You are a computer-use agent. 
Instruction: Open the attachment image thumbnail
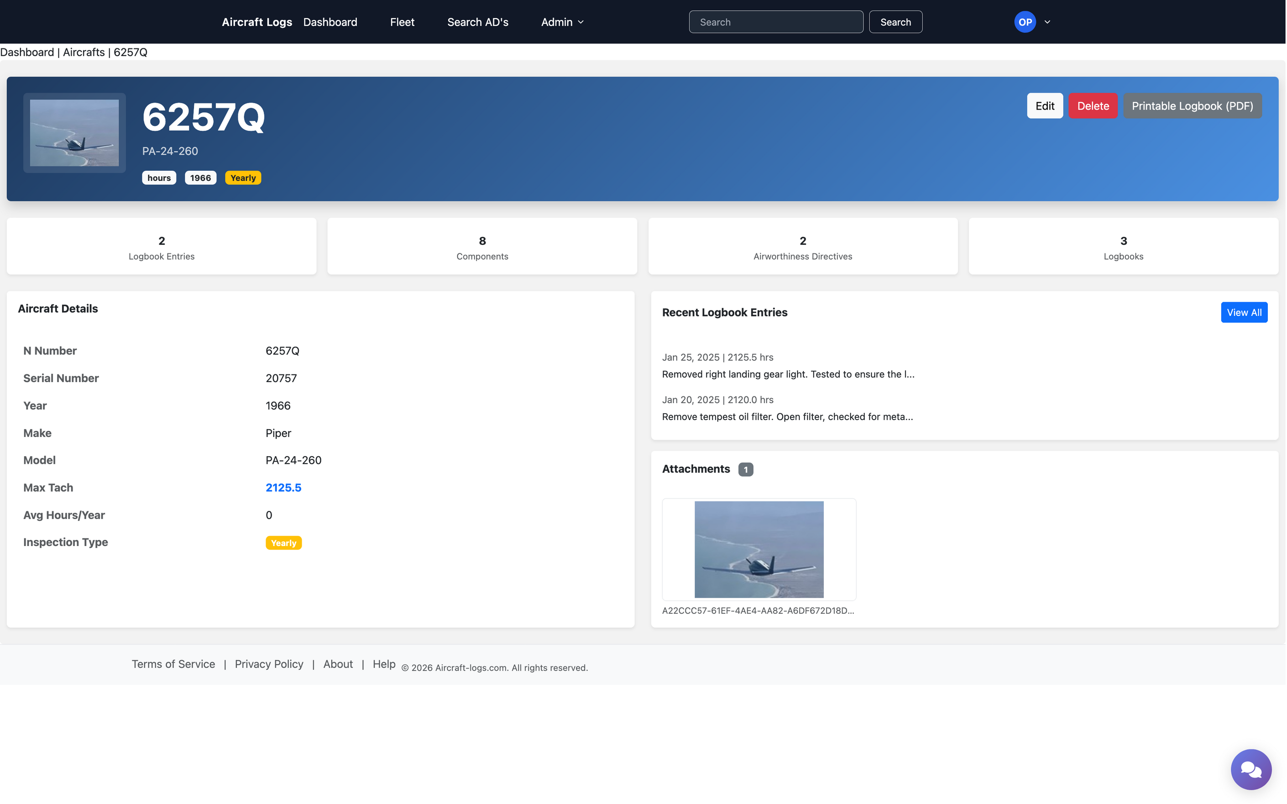(x=758, y=549)
